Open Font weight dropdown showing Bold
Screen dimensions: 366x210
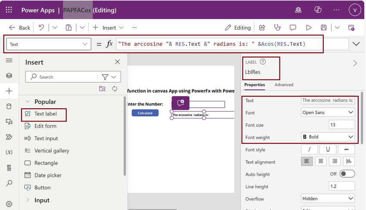[328, 137]
